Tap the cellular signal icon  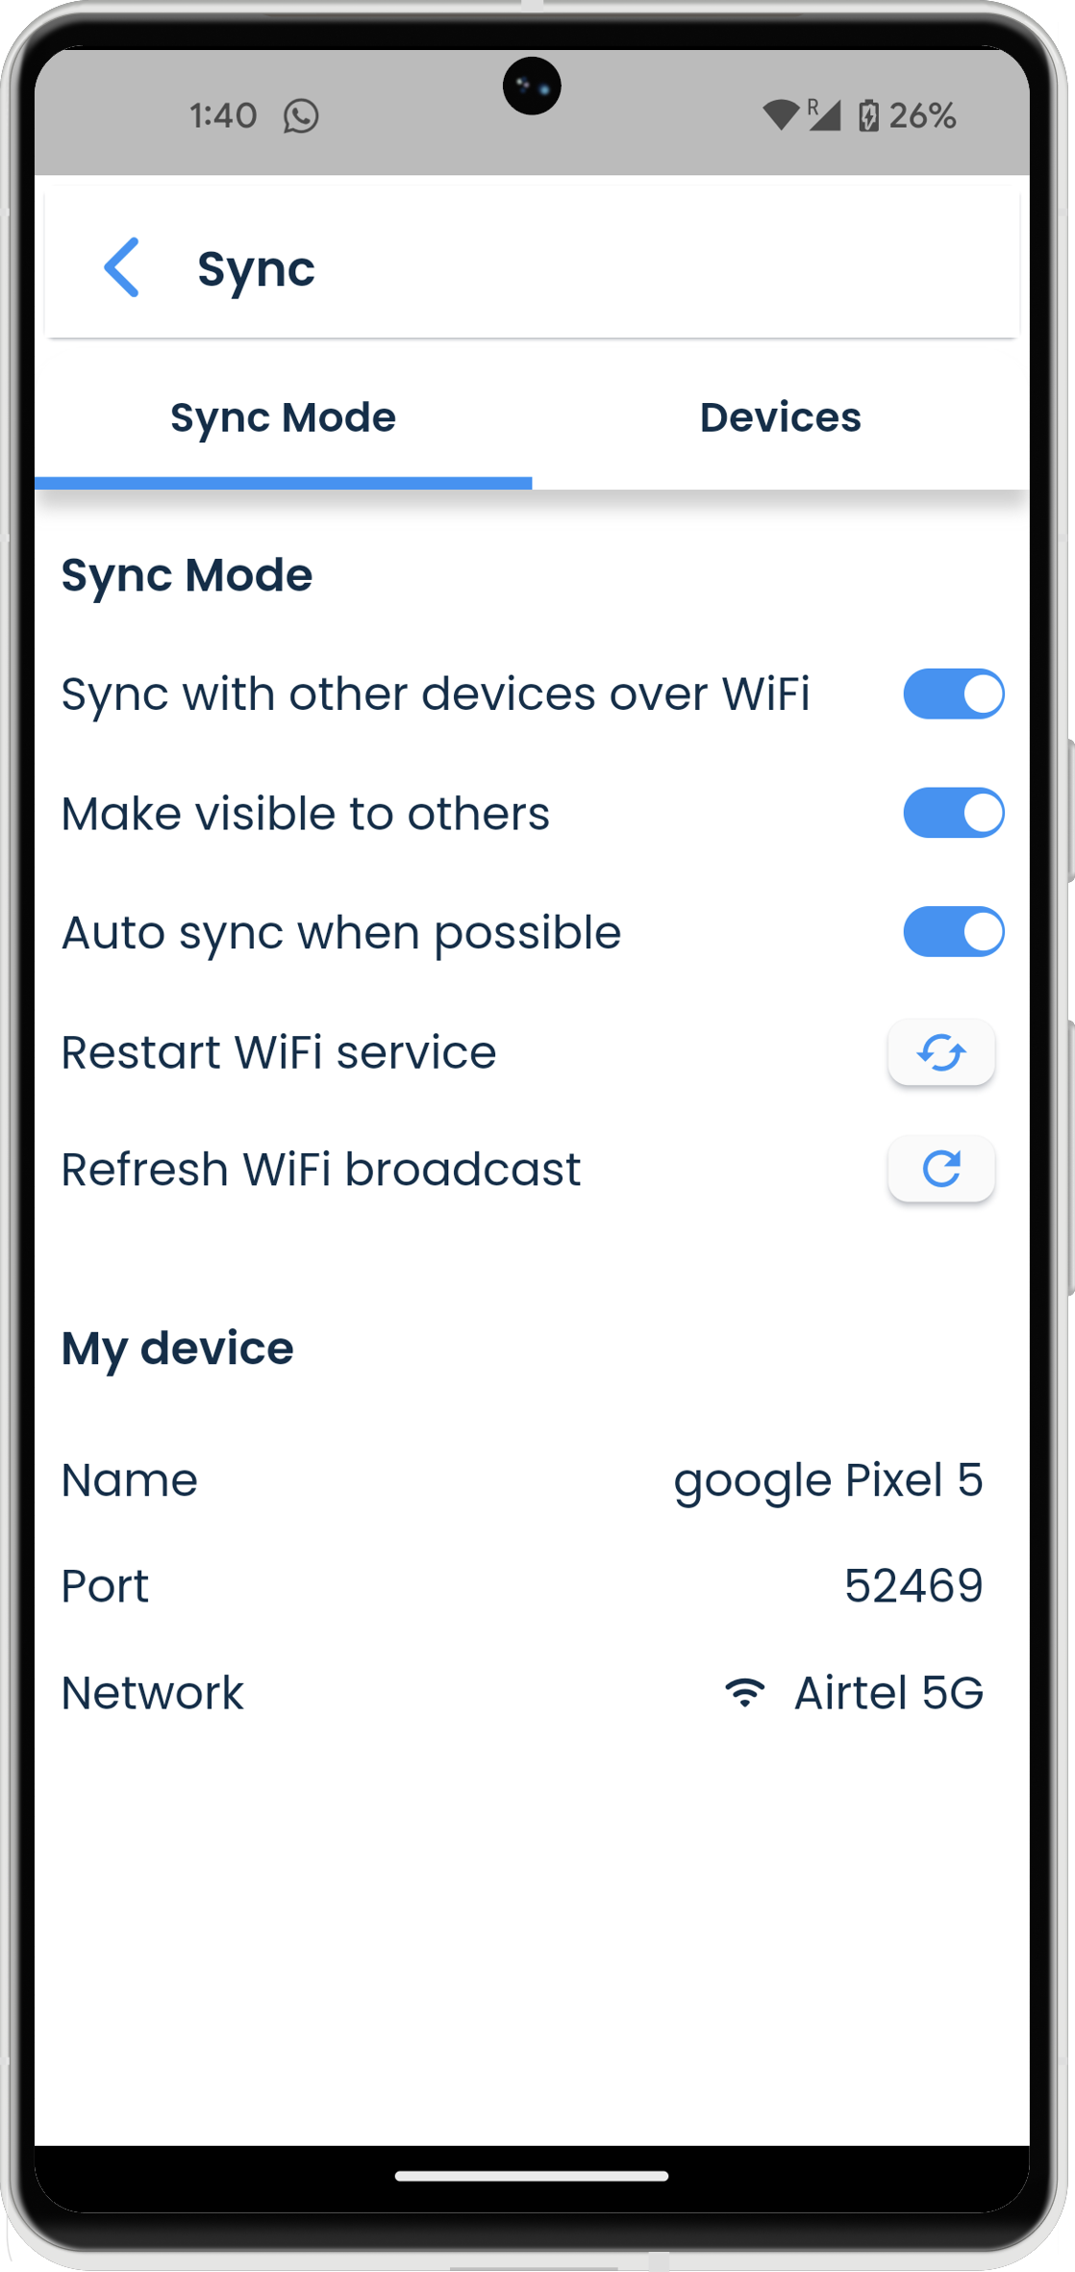[824, 115]
